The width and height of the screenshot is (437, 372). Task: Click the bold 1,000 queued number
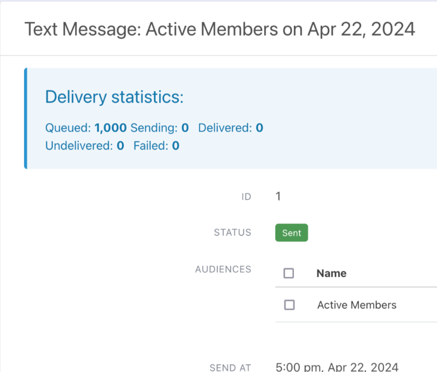click(111, 128)
